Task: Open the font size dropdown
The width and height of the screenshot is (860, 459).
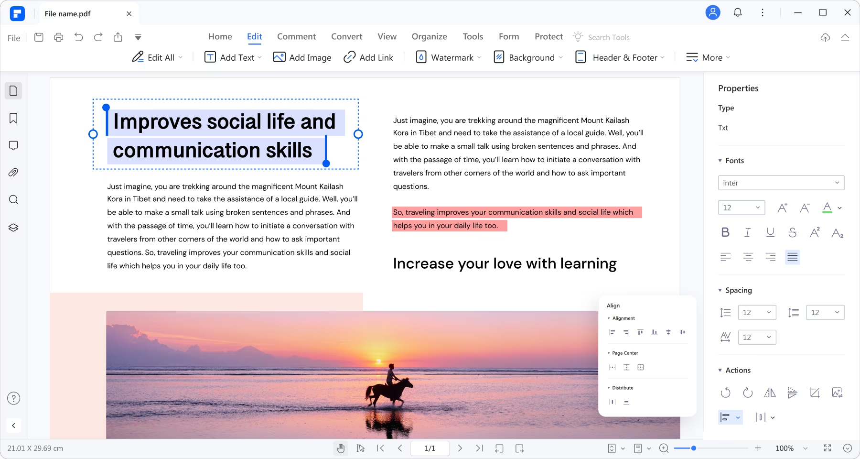Action: (741, 208)
